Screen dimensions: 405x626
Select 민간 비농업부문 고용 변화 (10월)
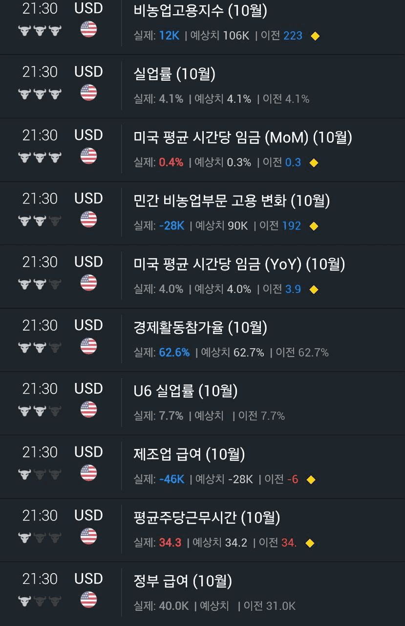202,213
